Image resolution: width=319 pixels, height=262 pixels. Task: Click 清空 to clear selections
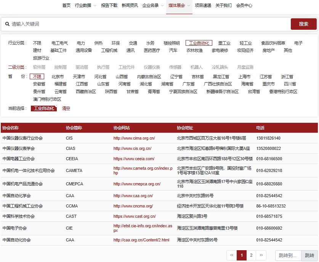(x=66, y=108)
